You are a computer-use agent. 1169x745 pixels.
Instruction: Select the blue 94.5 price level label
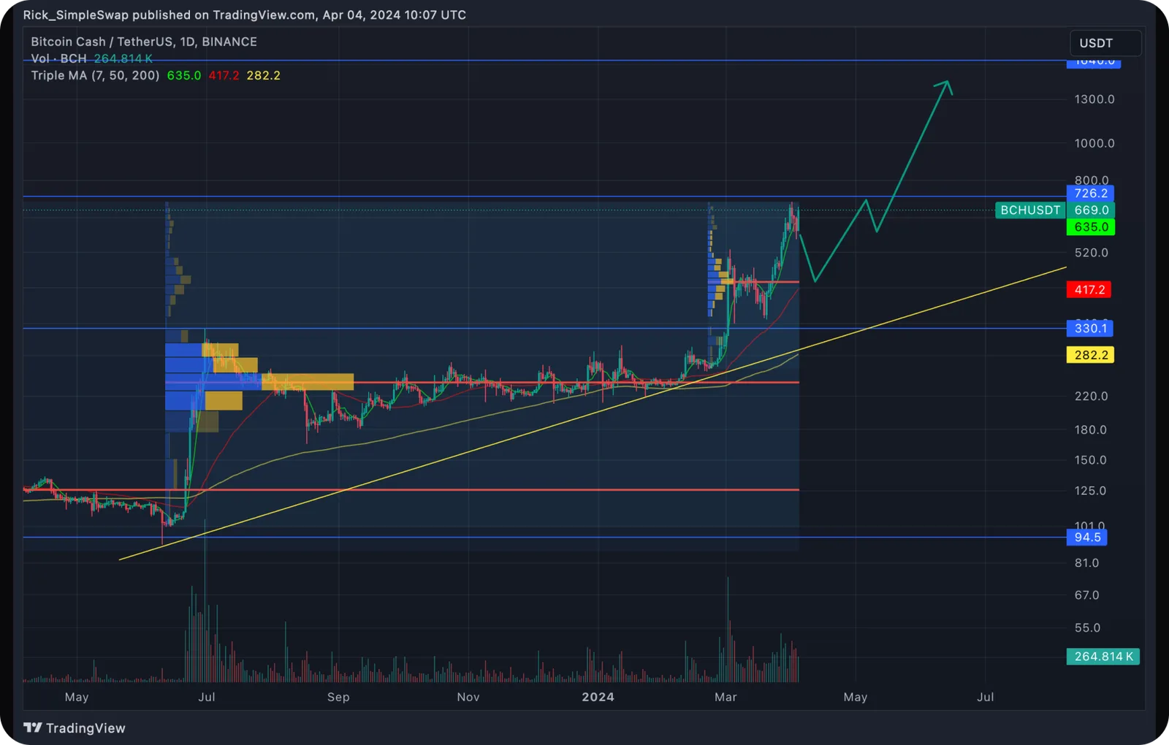(x=1087, y=538)
